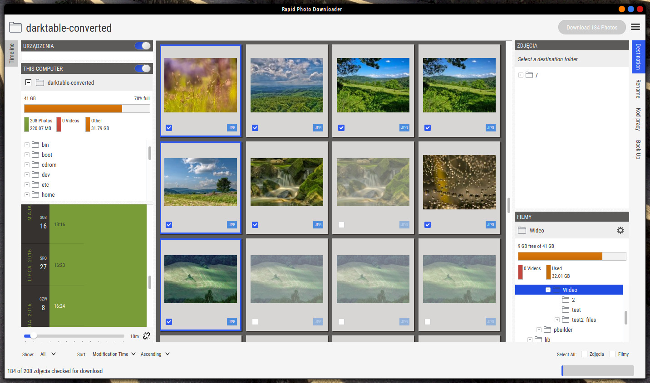Click the etc folder icon

[35, 184]
